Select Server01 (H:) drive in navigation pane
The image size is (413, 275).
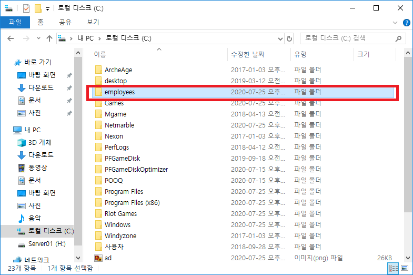tap(47, 244)
